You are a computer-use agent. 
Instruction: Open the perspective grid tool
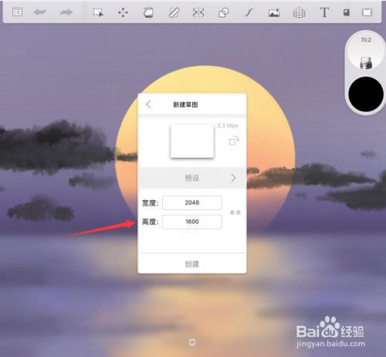[x=299, y=12]
